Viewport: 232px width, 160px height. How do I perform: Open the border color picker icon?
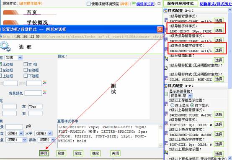44,83
